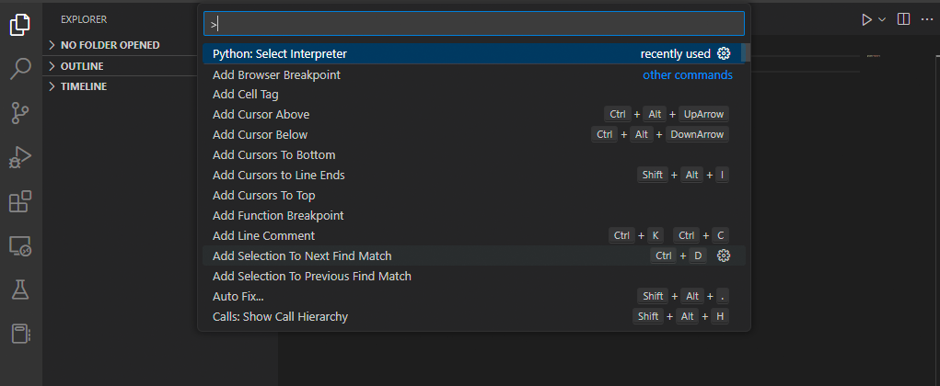Screen dimensions: 940x386
Task: Open the Remote Explorer view
Action: (20, 245)
